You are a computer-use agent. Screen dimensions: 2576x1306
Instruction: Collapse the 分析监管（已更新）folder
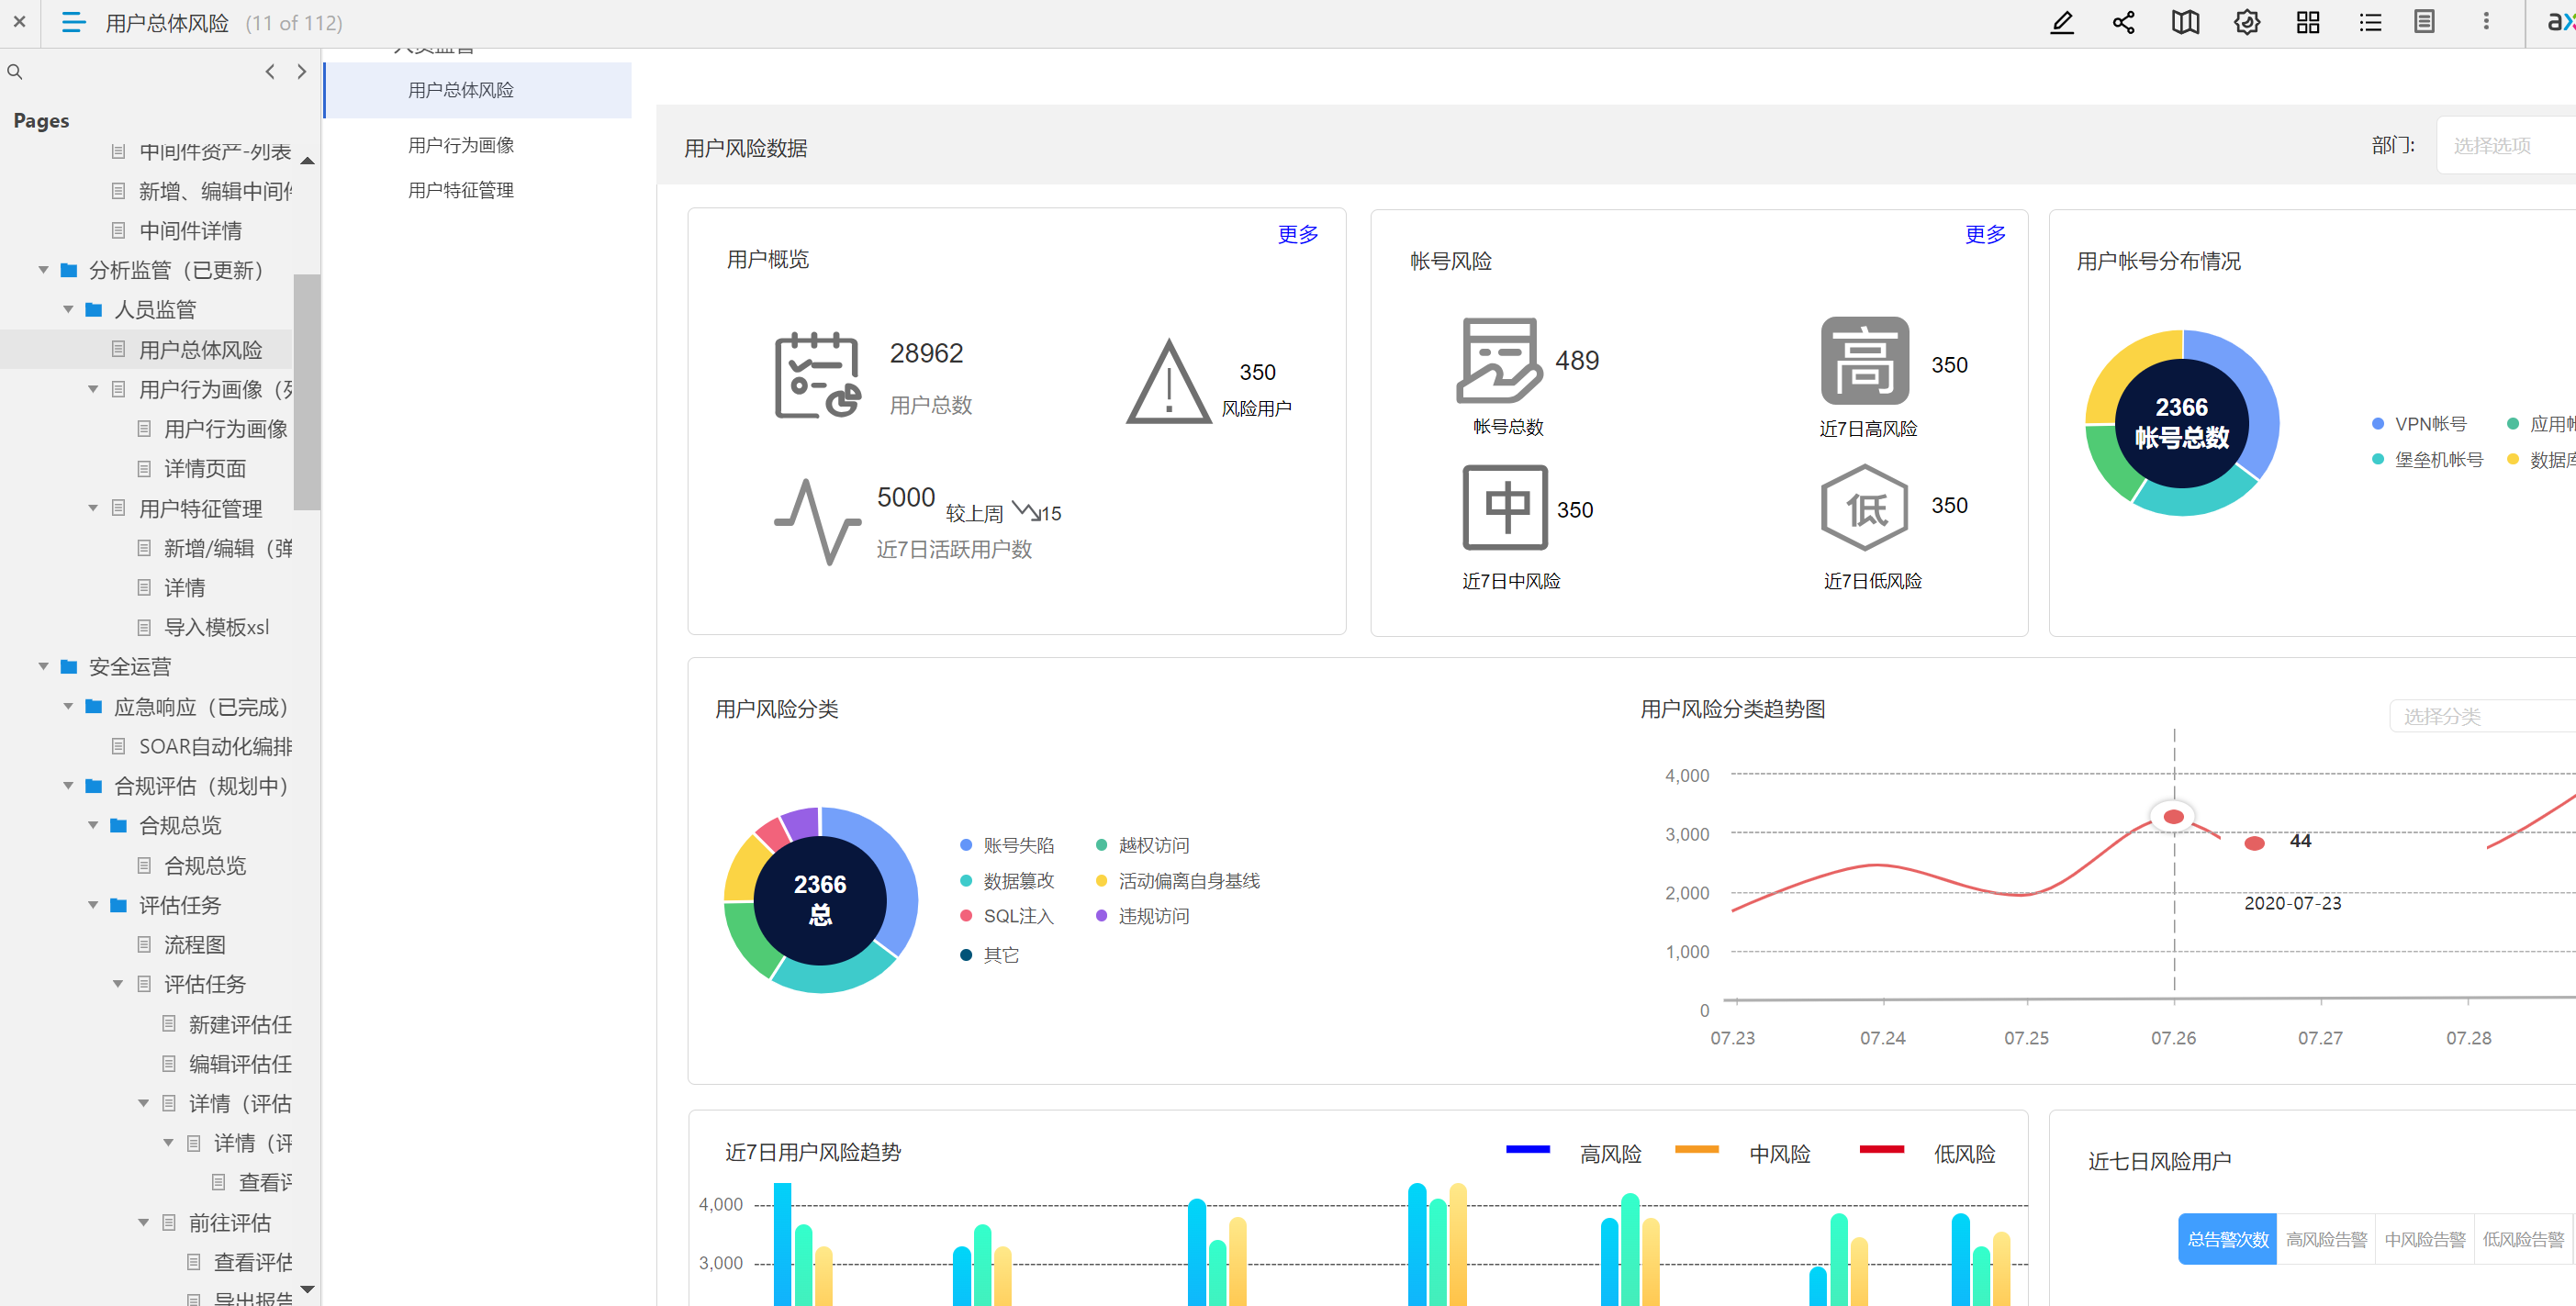pos(43,270)
